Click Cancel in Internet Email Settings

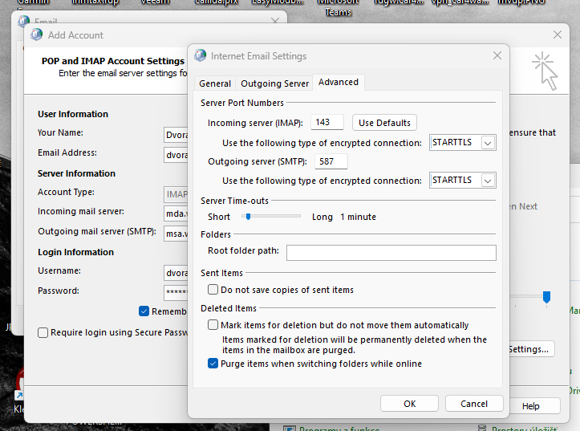474,403
